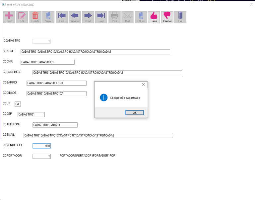The height and width of the screenshot is (200, 255).
Task: Click the CDUF label
Action: pyautogui.click(x=6, y=103)
